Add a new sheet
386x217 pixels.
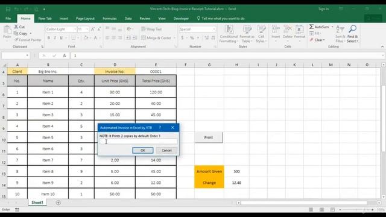pyautogui.click(x=59, y=203)
